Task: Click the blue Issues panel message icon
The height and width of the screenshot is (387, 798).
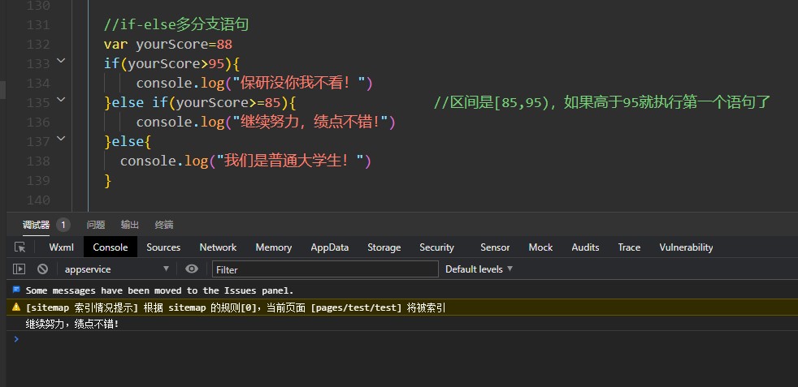Action: (x=16, y=290)
